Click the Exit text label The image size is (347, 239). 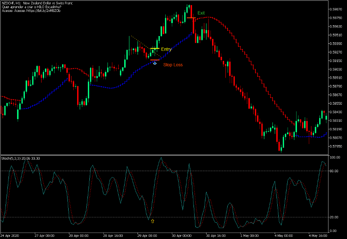(202, 13)
